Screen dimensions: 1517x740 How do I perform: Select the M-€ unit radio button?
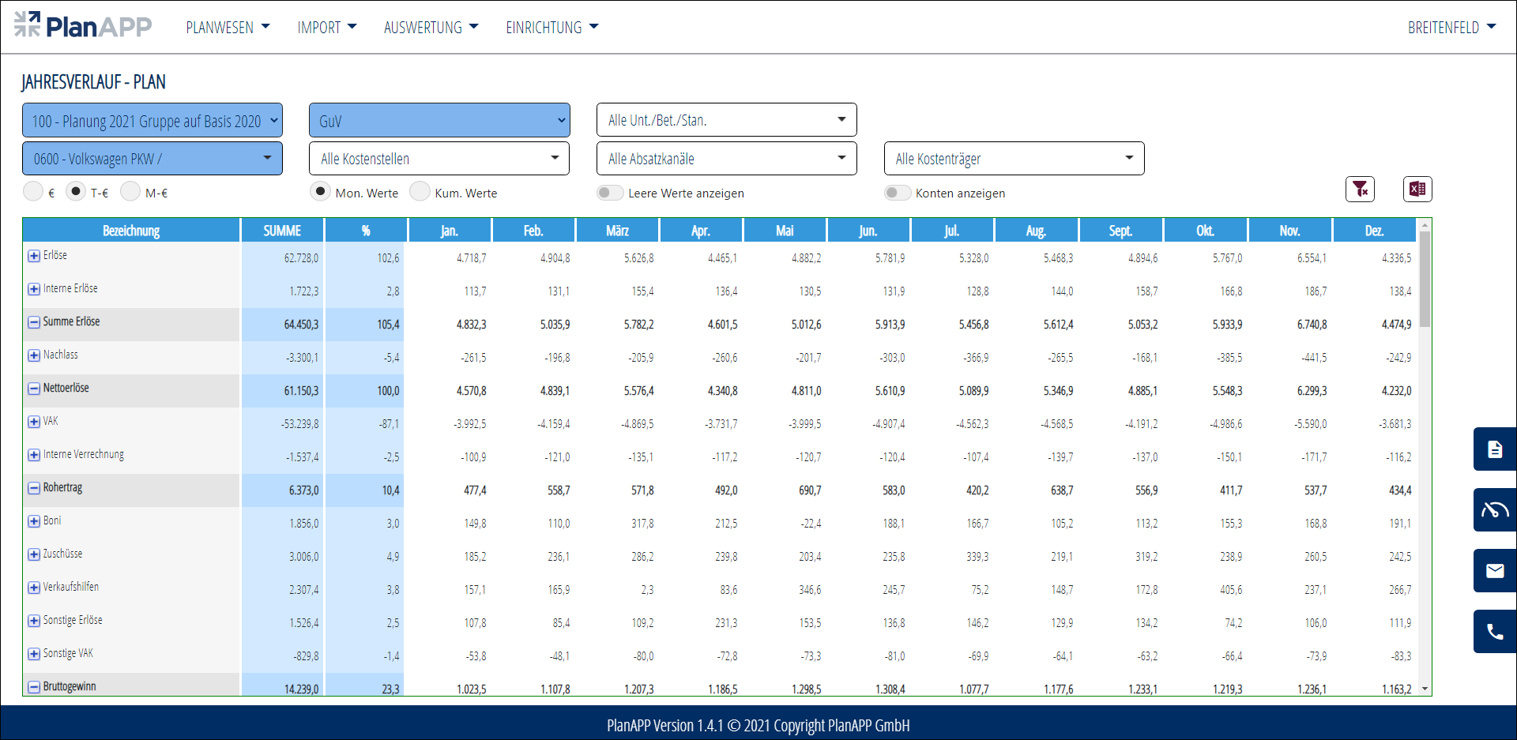(x=130, y=192)
